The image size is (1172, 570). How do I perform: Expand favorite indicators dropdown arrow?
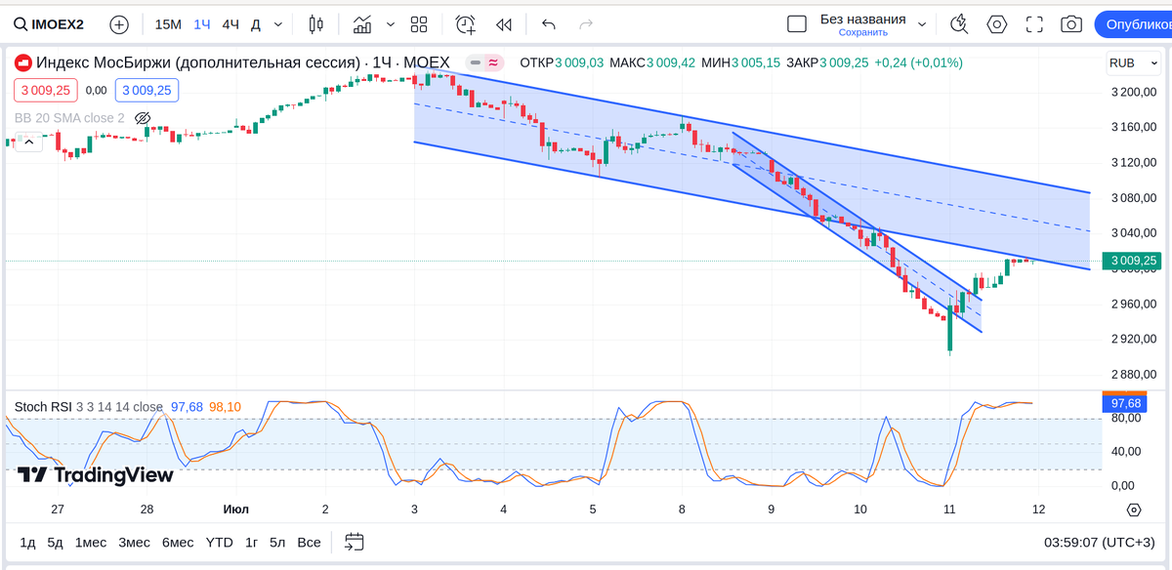[391, 24]
